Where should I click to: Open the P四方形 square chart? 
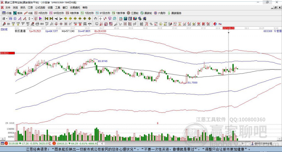coord(41,13)
